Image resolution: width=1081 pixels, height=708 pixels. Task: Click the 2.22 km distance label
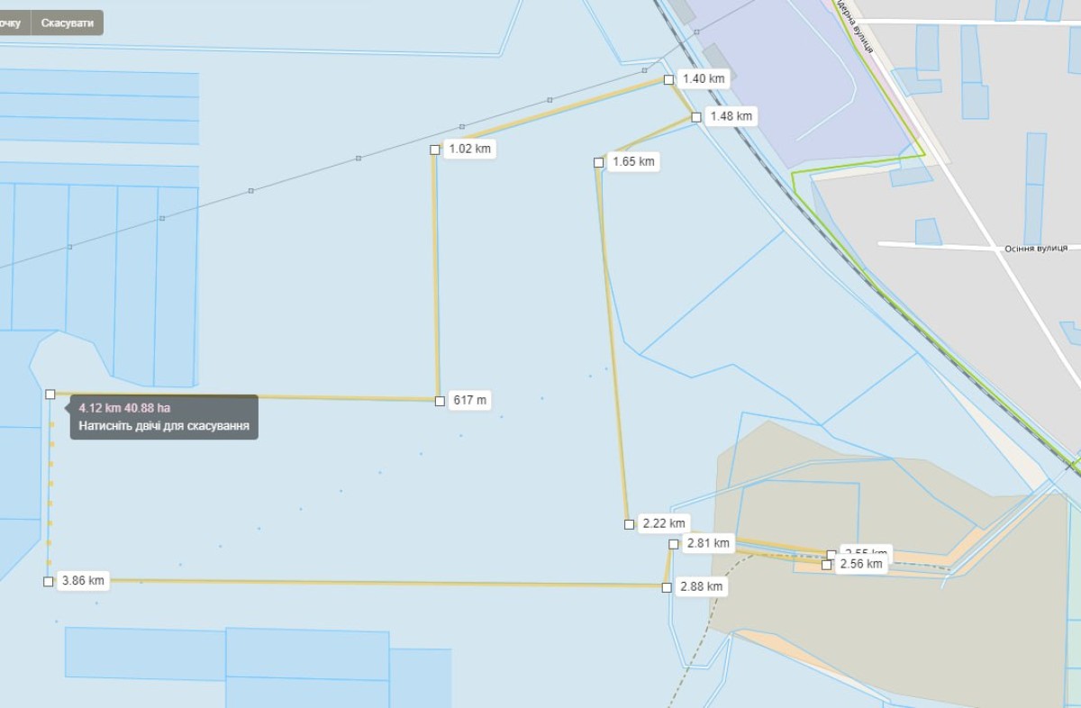click(665, 523)
